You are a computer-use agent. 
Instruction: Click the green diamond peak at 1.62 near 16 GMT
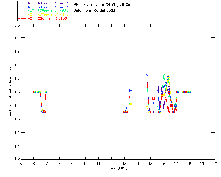click(164, 75)
